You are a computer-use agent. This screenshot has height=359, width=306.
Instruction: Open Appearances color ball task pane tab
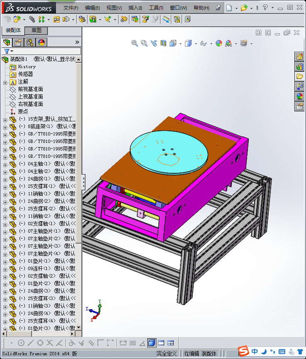(x=299, y=96)
